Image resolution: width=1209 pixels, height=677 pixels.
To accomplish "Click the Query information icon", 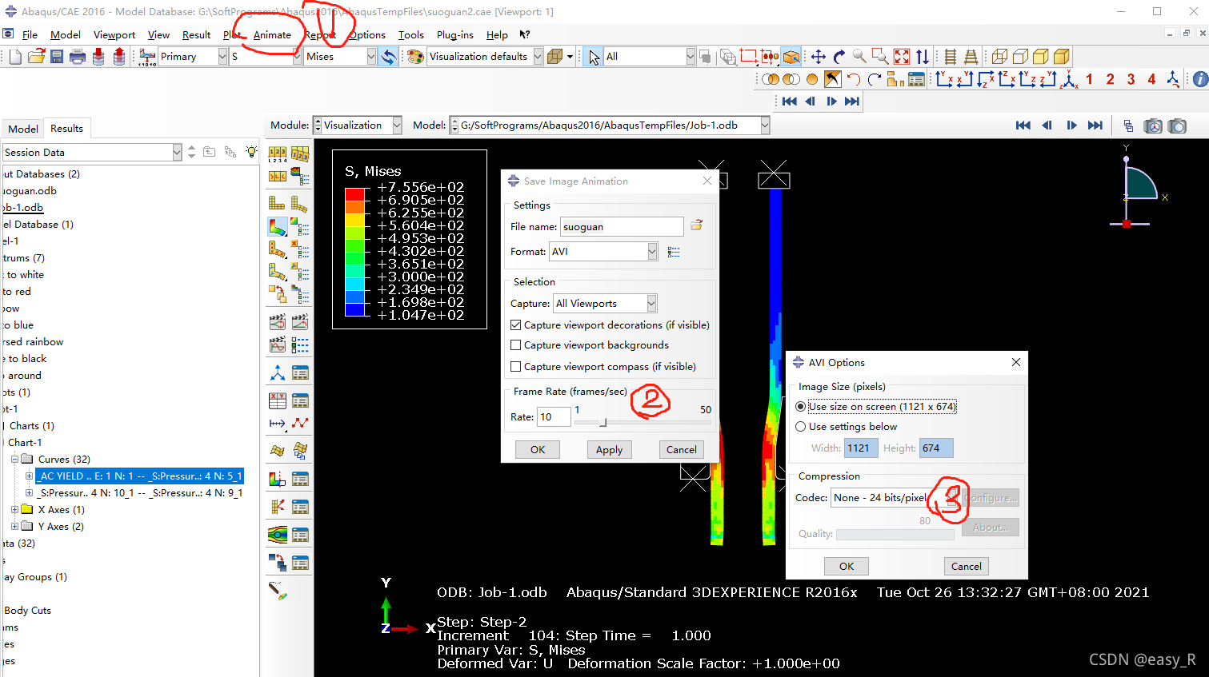I will [x=1200, y=79].
